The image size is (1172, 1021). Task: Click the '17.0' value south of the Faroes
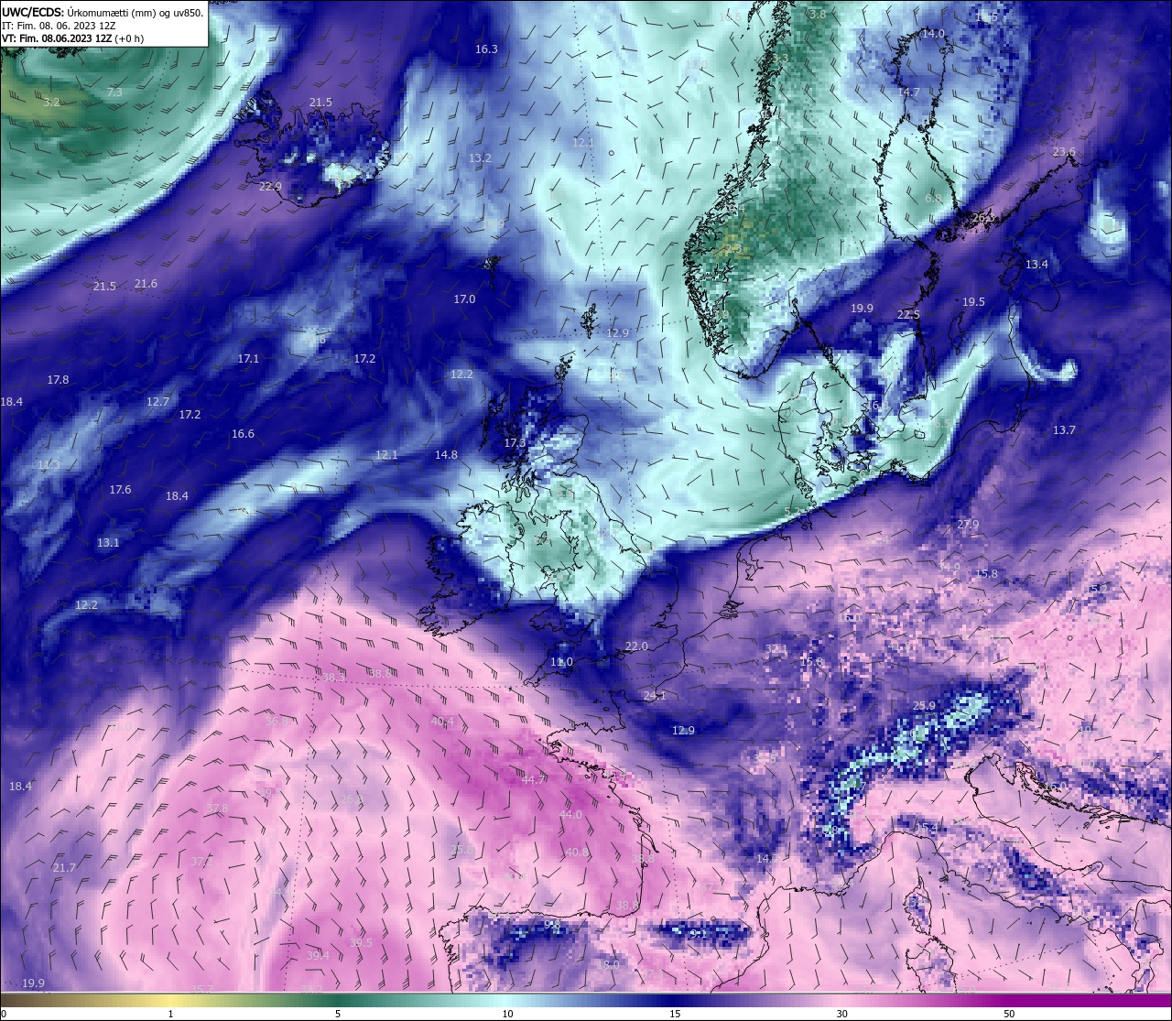click(x=464, y=299)
